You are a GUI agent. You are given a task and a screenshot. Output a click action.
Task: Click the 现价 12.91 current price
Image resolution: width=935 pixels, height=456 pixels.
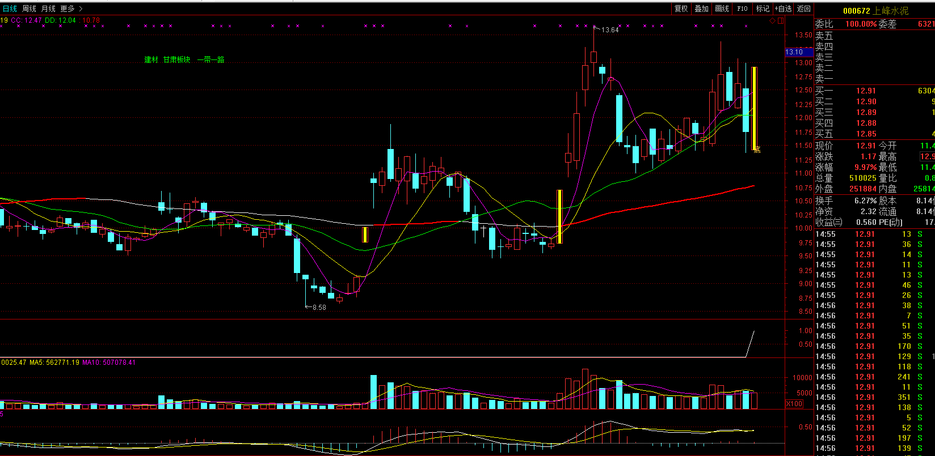866,146
